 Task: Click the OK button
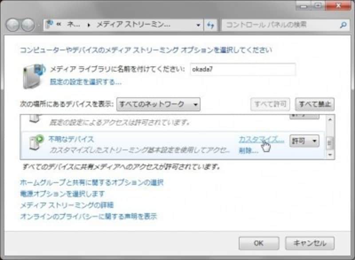(x=259, y=243)
